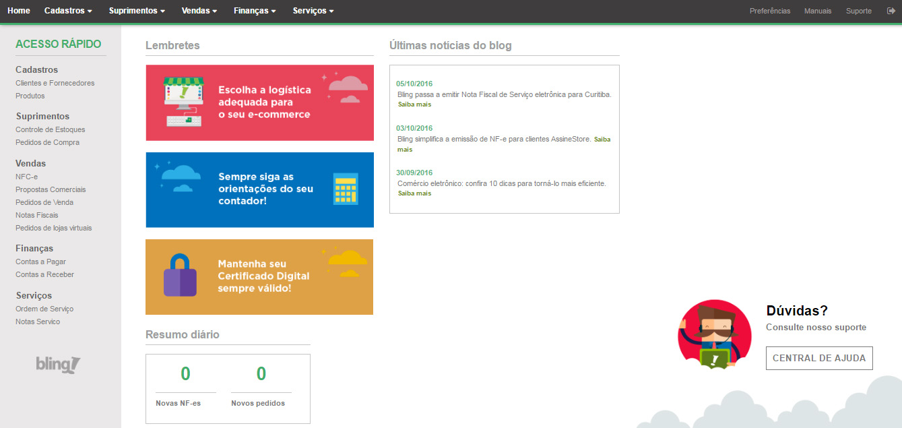Click the Bling logo in sidebar

pos(58,365)
